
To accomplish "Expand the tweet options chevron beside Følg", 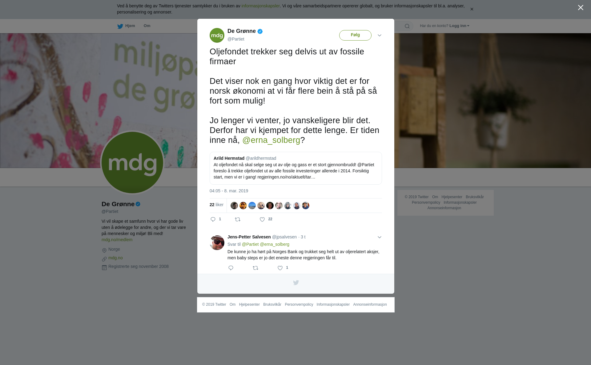I will (380, 35).
